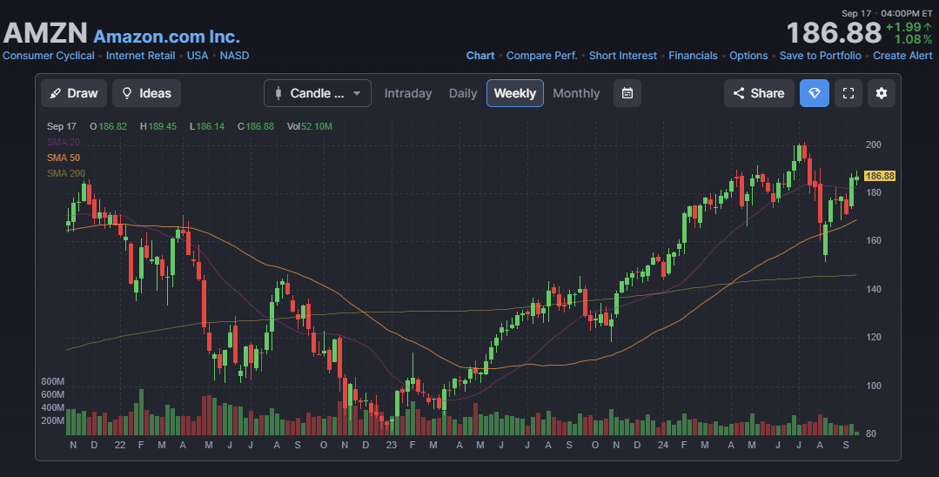Viewport: 939px width, 477px height.
Task: Click the 200 price axis label
Action: pos(873,144)
